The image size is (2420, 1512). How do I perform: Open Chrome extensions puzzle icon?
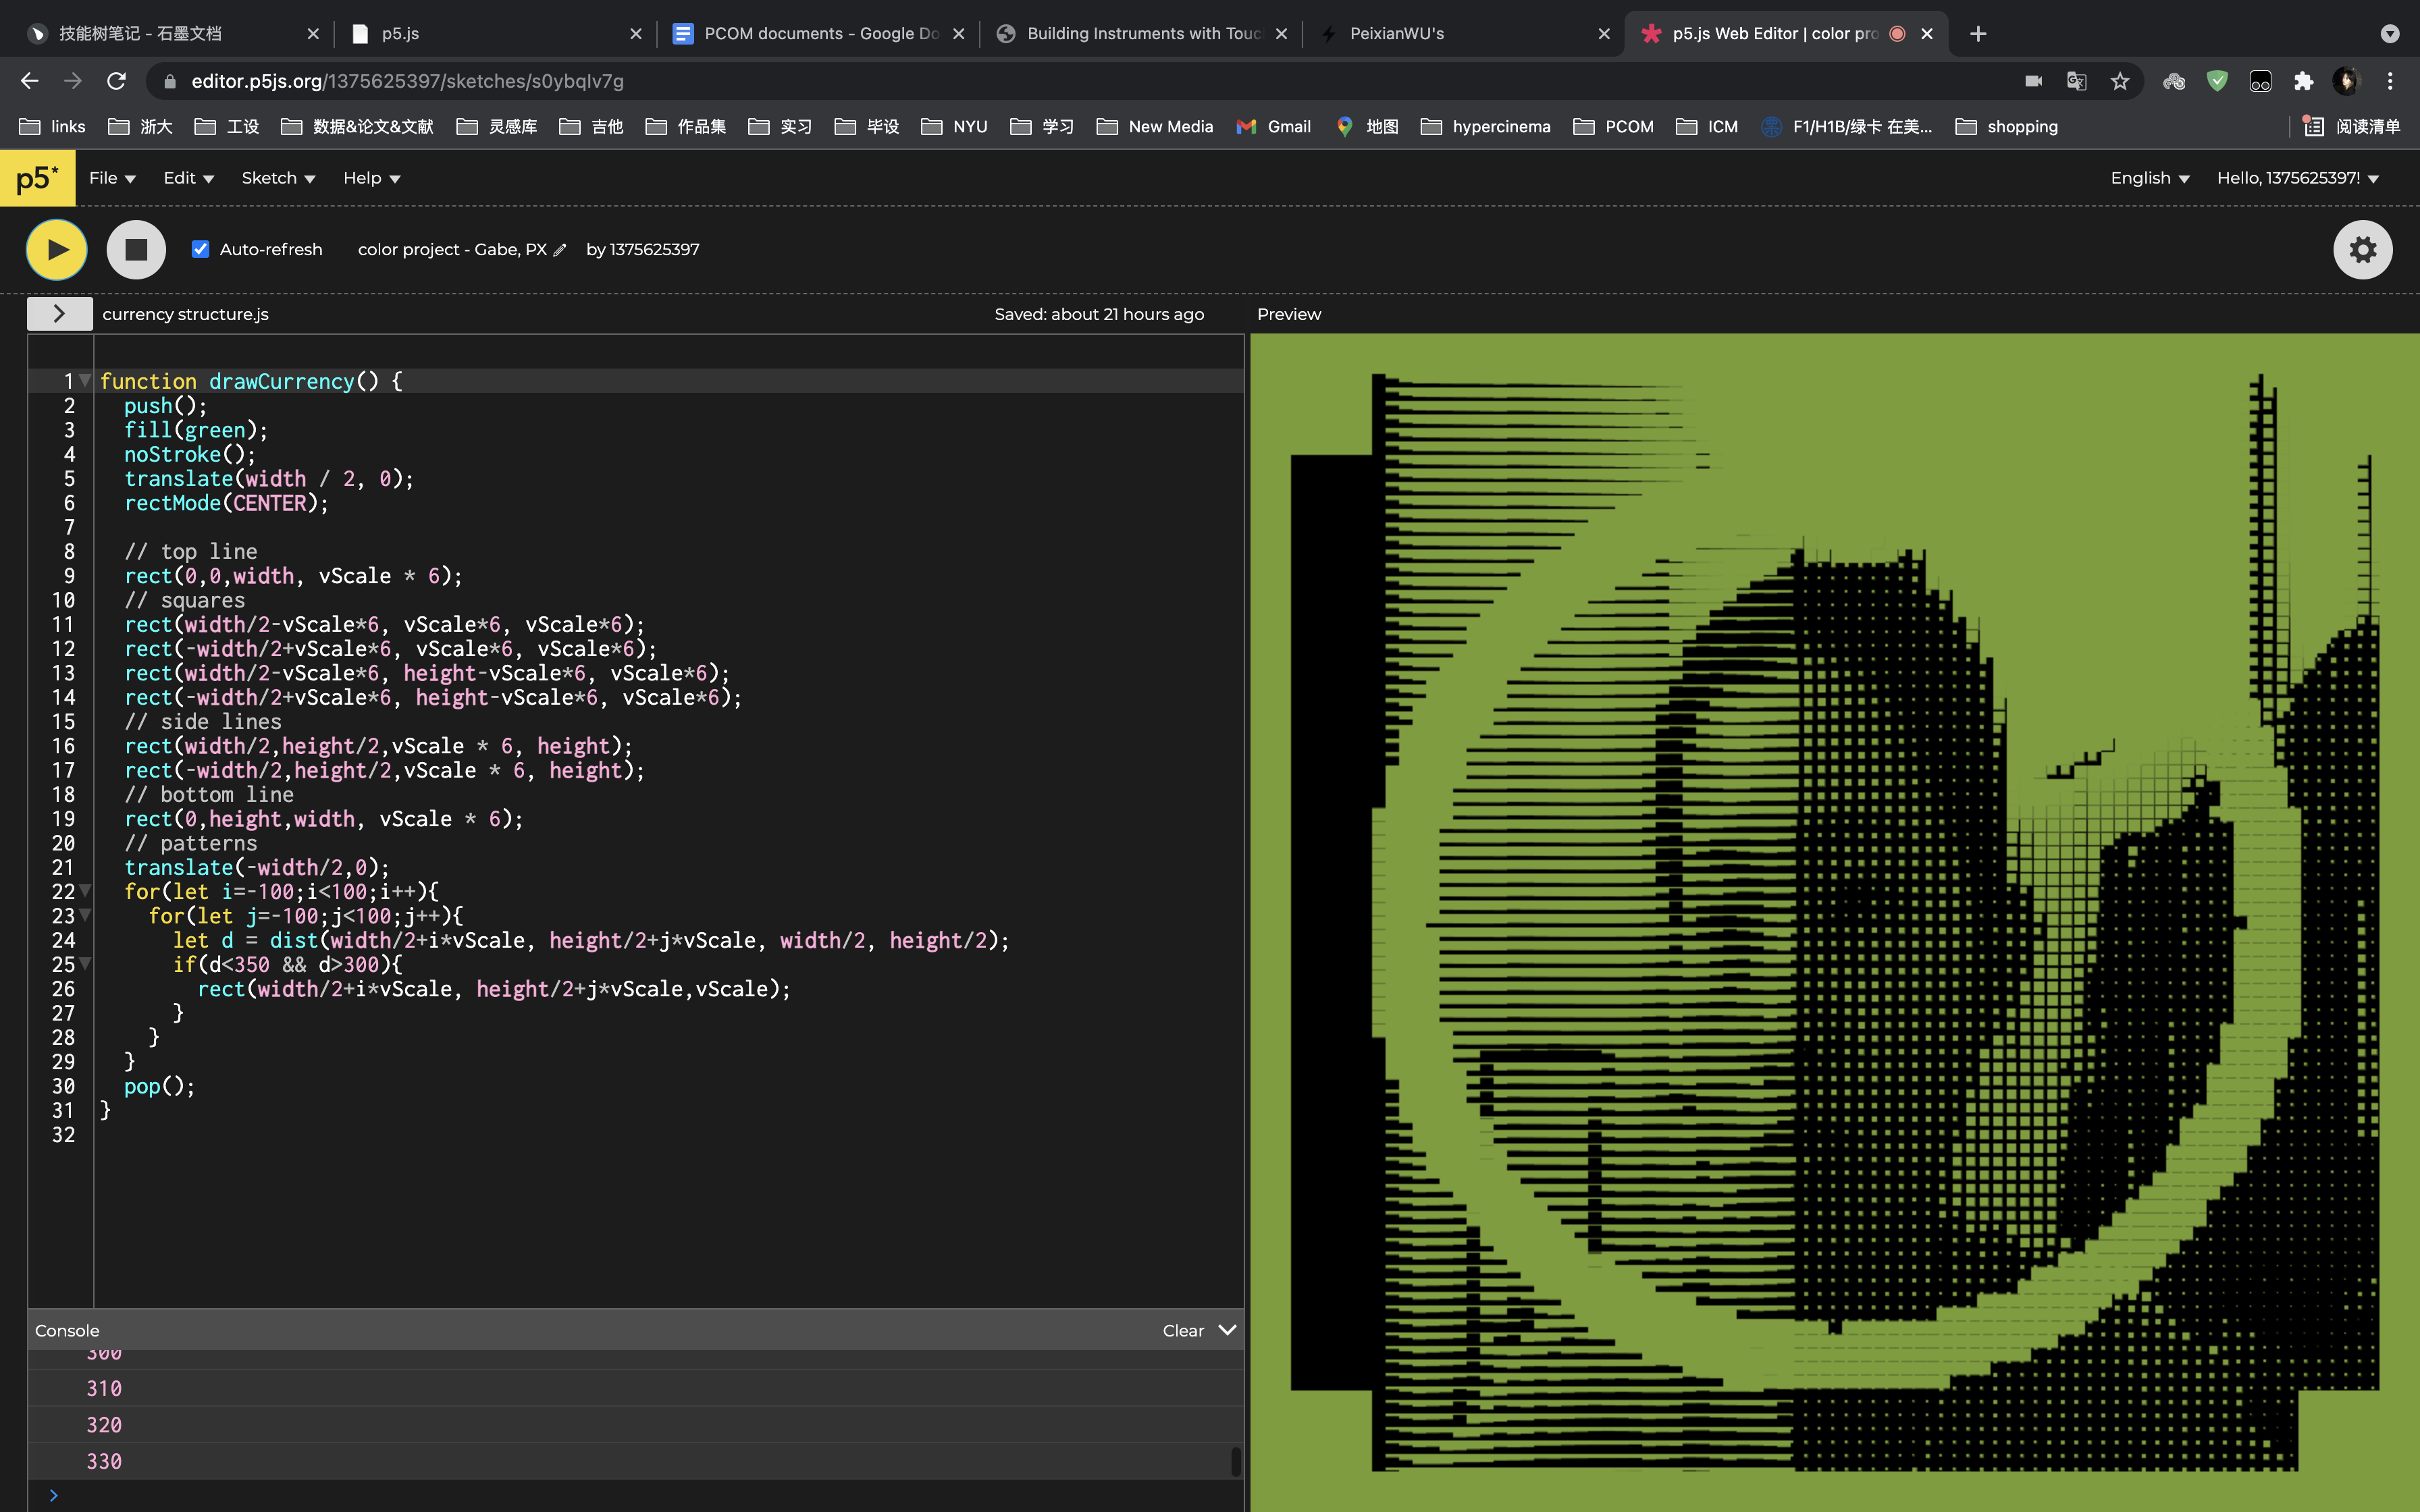pos(2303,81)
